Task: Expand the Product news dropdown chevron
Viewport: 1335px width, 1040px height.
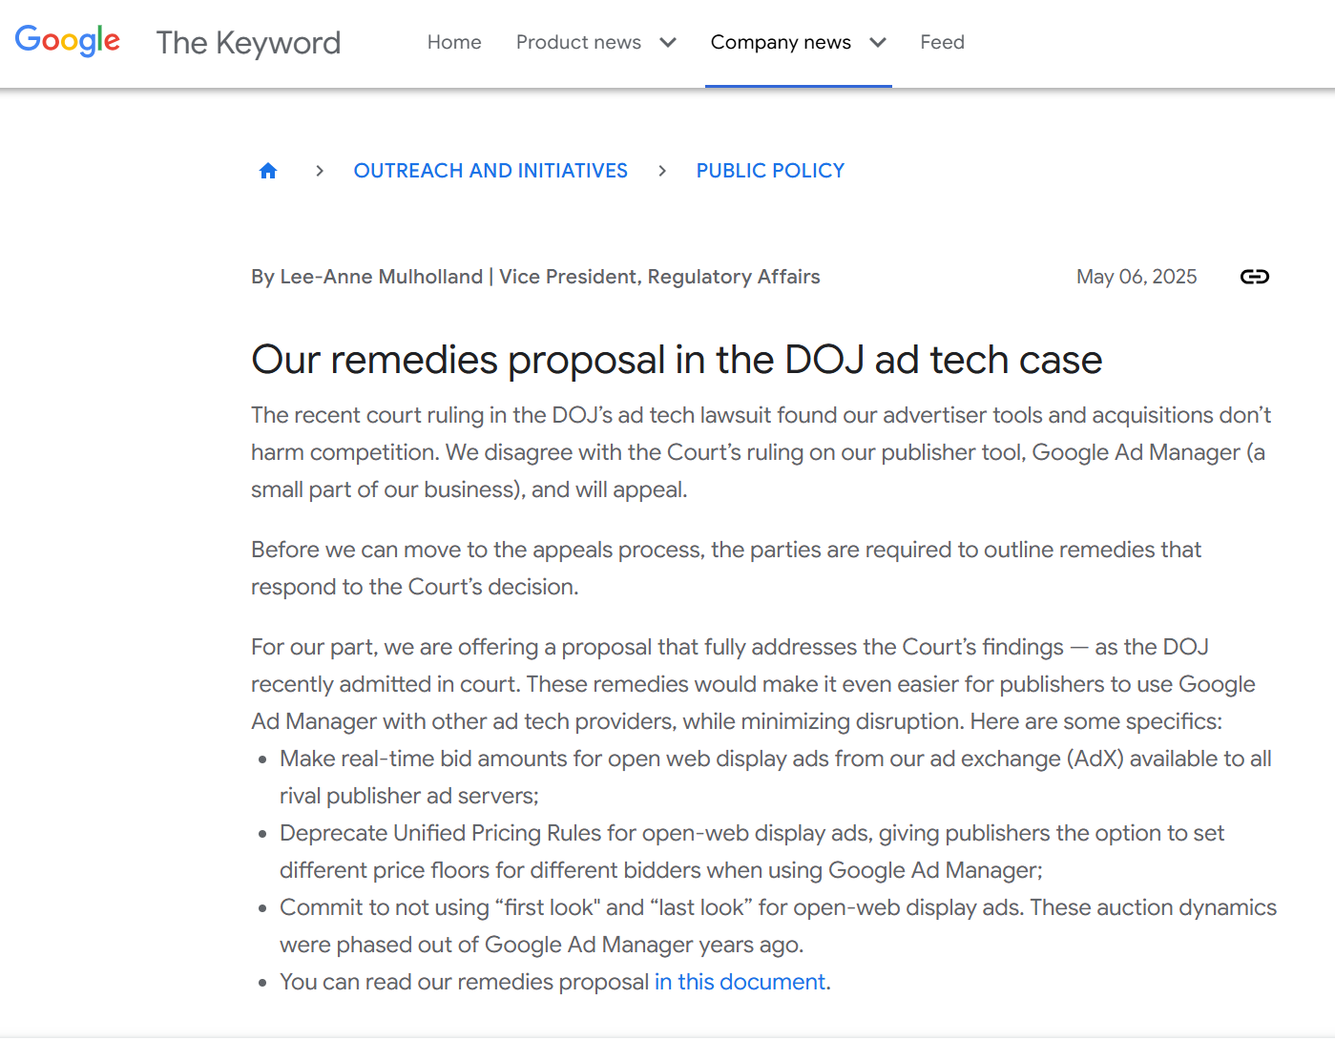Action: 668,42
